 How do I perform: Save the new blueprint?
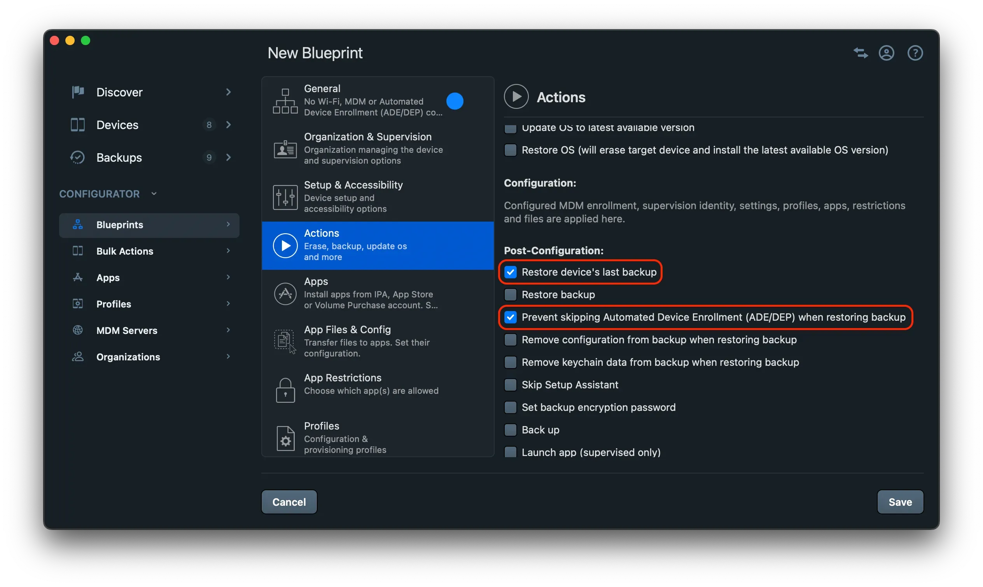pos(900,501)
